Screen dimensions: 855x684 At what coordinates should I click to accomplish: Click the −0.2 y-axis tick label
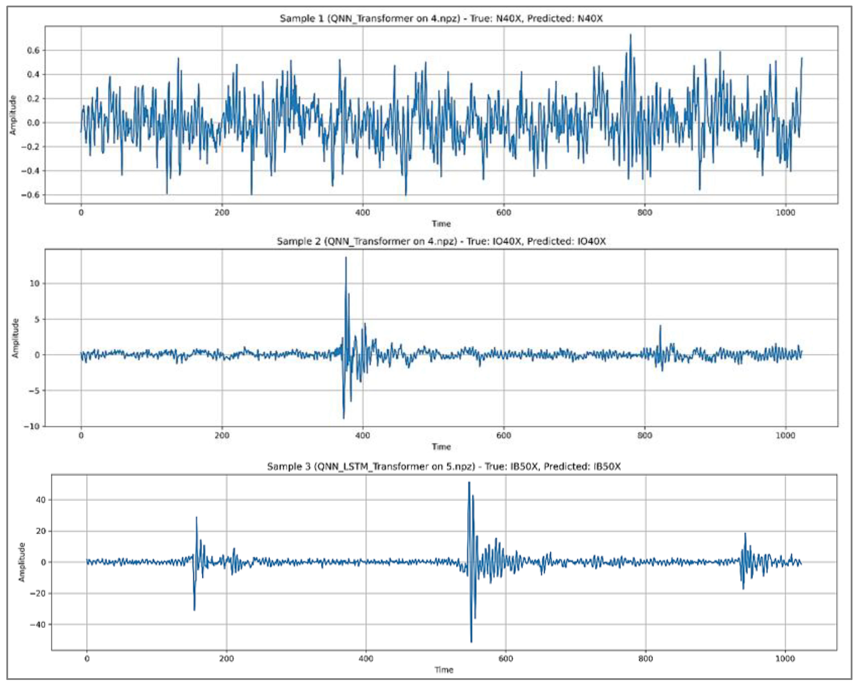coord(31,147)
